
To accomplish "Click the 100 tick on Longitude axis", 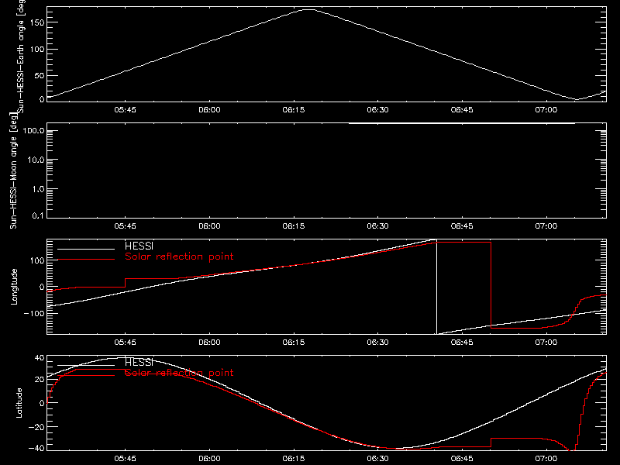I will (x=37, y=260).
